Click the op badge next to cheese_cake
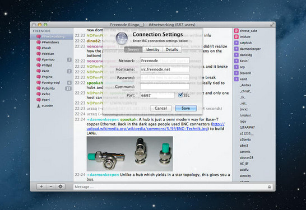The image size is (306, 210). coord(237,31)
